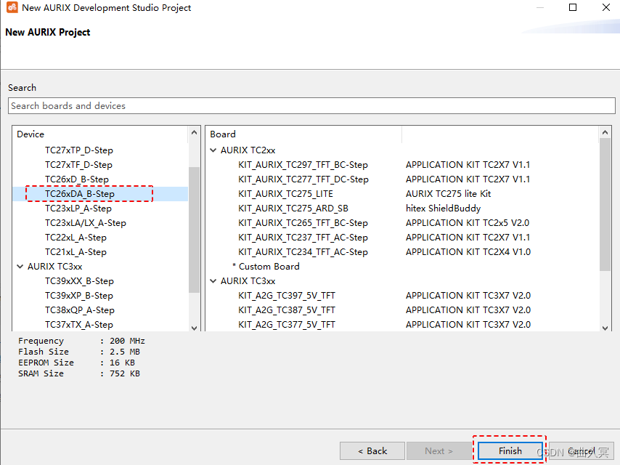Click the AURIX TC275 lite Kit description
Image resolution: width=620 pixels, height=465 pixels.
click(449, 194)
